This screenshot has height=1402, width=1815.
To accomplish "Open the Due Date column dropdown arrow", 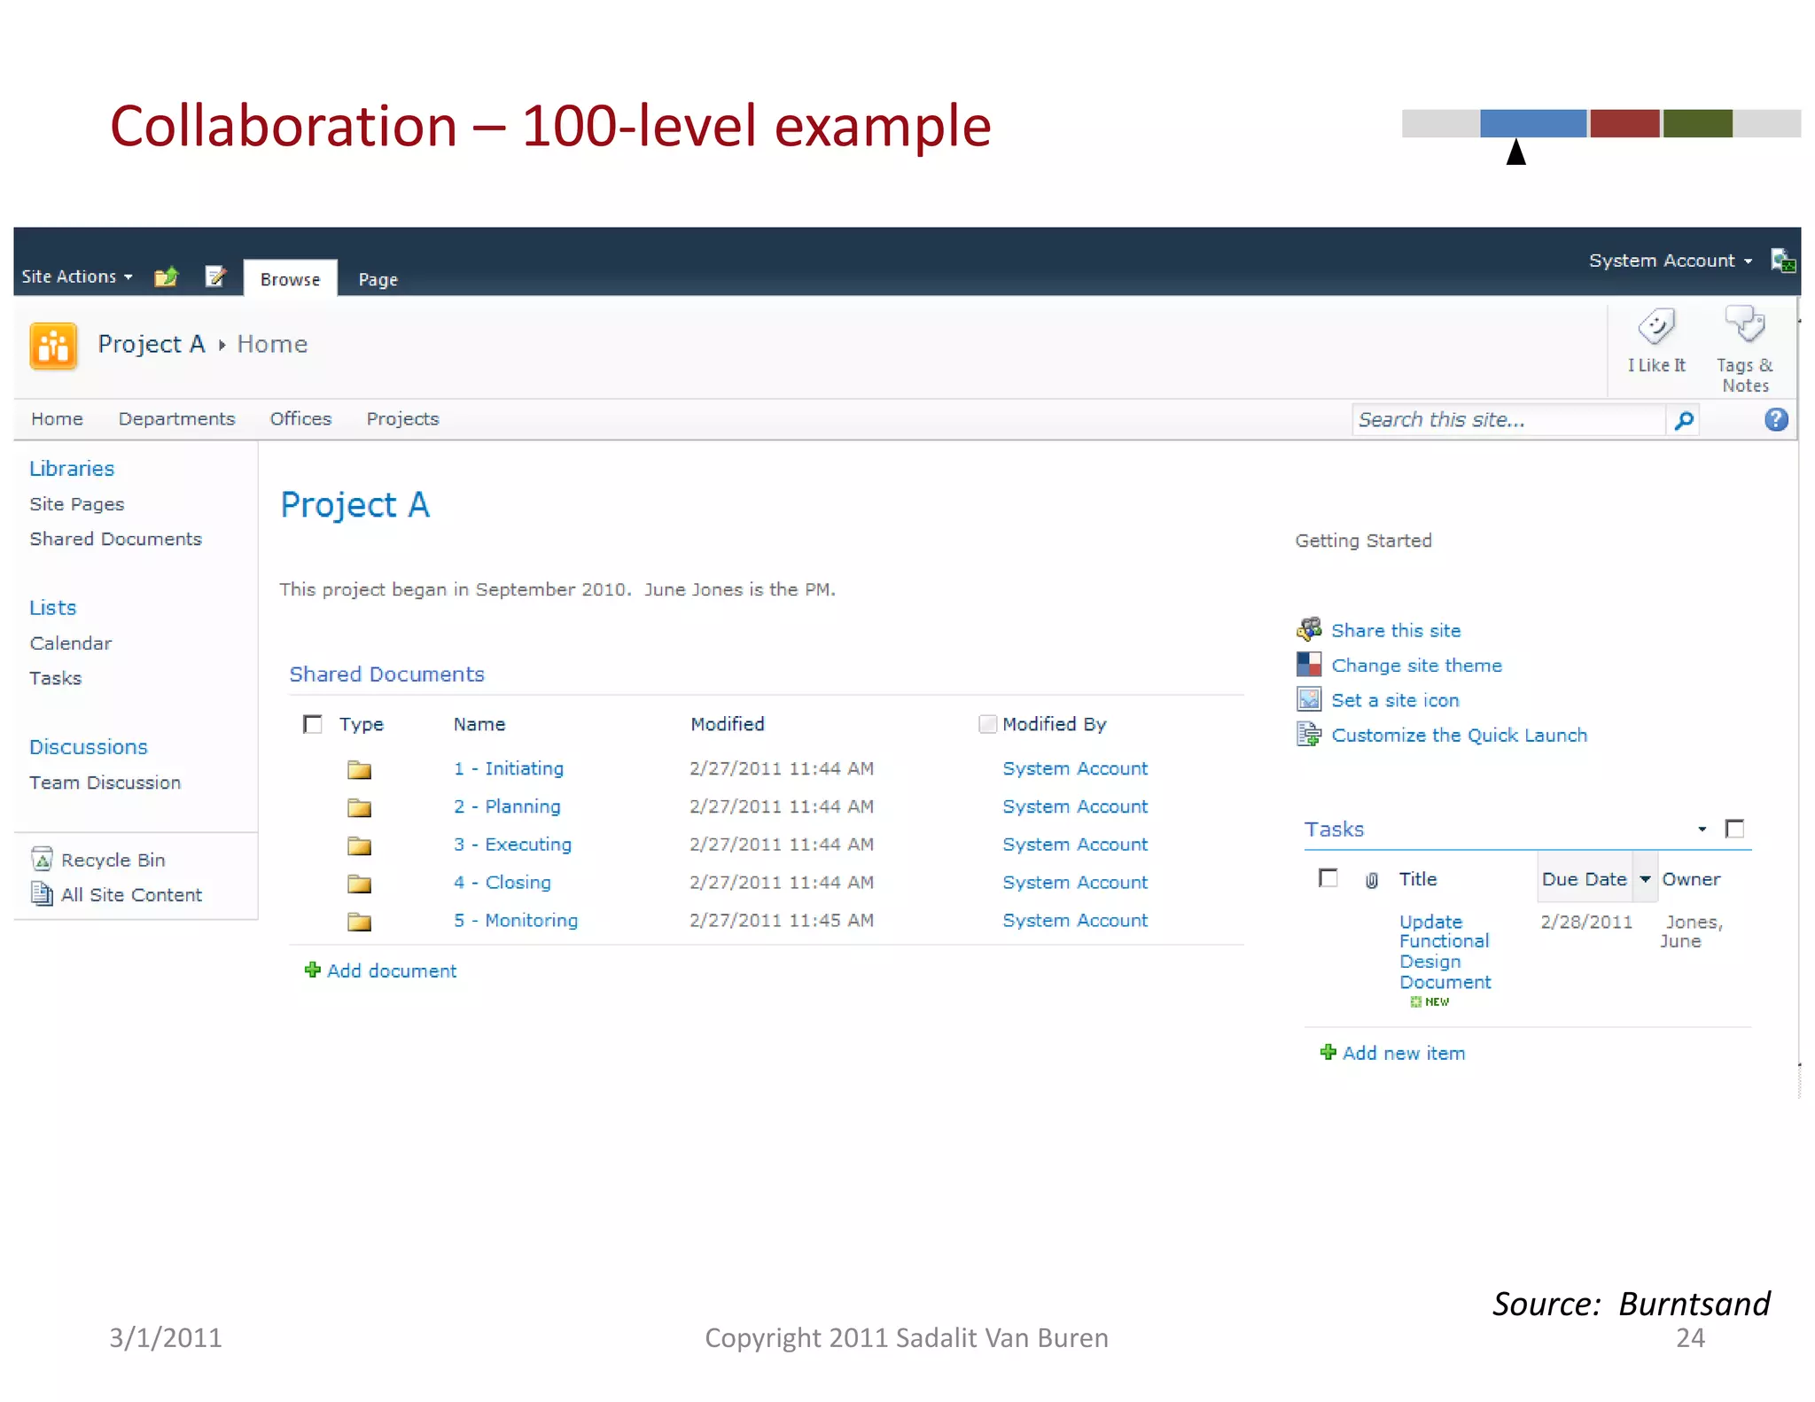I will pos(1645,879).
